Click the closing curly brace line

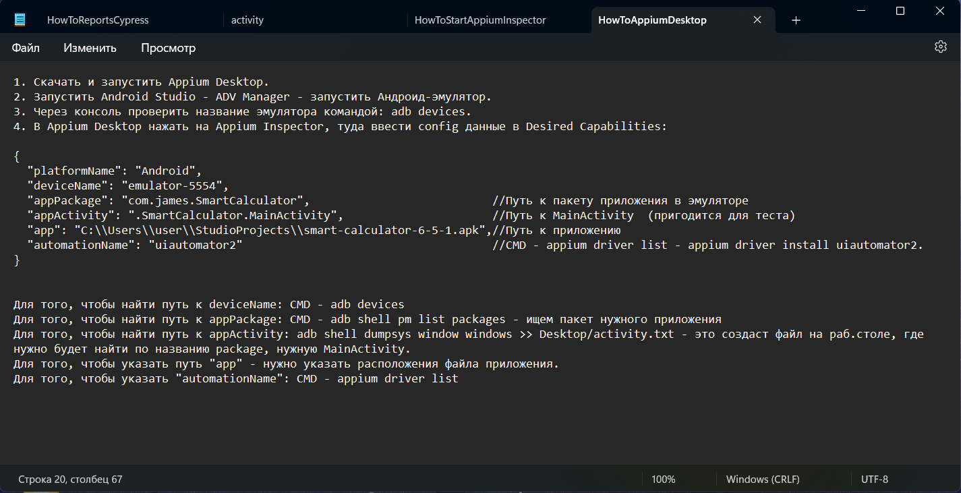[x=17, y=260]
